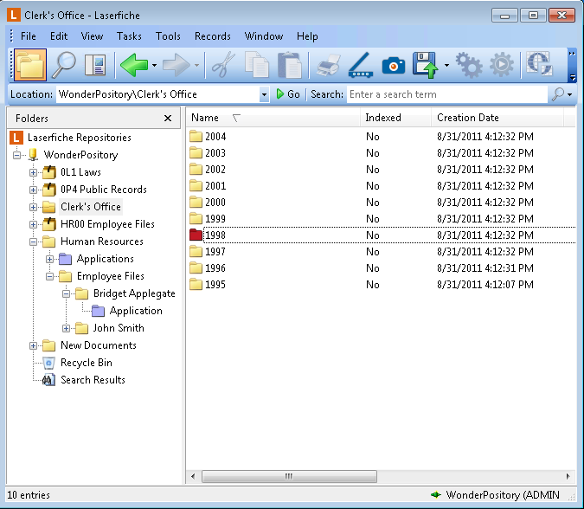Open the Tools menu

(x=168, y=36)
